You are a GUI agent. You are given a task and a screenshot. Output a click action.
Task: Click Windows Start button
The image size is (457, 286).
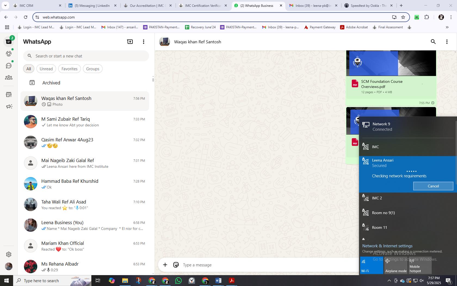click(7, 281)
